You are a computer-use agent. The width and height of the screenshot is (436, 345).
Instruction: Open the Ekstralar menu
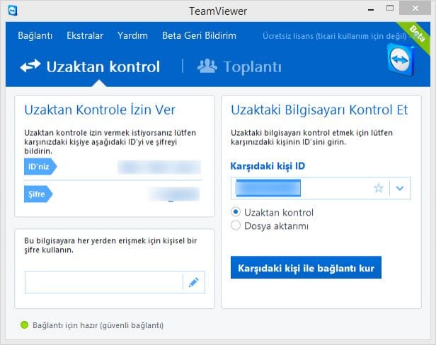[85, 35]
